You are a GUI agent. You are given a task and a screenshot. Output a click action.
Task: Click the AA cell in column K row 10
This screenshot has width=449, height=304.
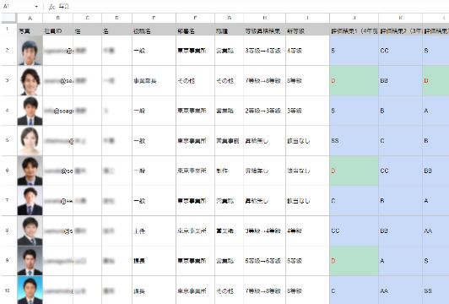(400, 290)
